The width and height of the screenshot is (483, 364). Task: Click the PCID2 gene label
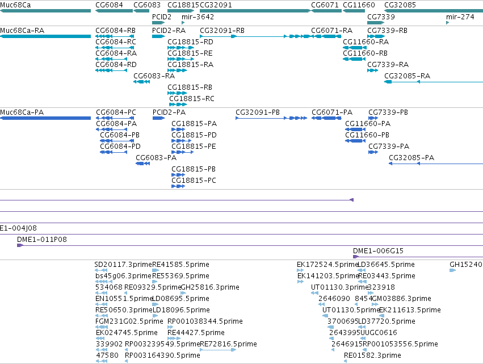(162, 16)
